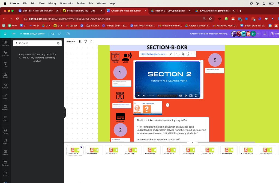Open the usa tax bookmark
Image resolution: width=279 pixels, height=183 pixels.
click(x=71, y=26)
